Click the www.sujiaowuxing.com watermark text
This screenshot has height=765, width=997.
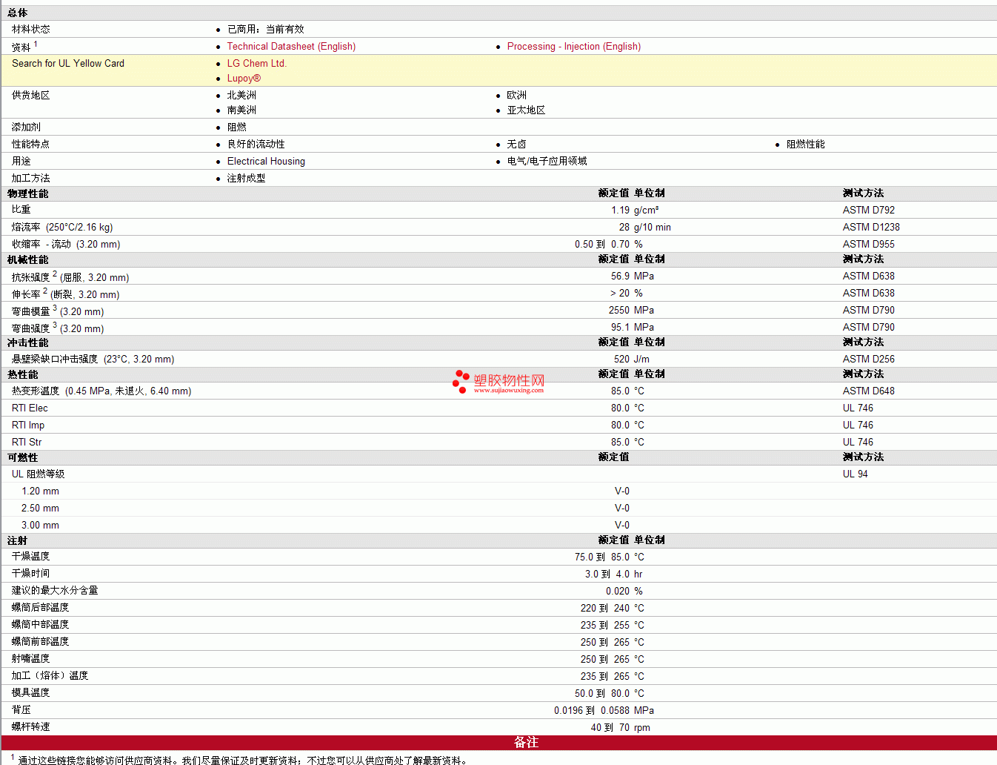point(508,390)
